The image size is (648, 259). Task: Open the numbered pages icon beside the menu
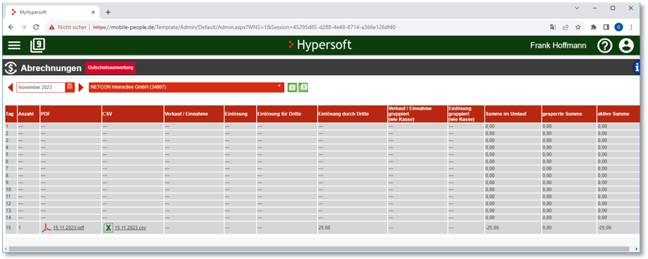[37, 46]
